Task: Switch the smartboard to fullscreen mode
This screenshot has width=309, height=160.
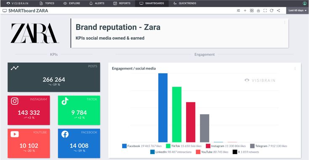Action: (265, 10)
